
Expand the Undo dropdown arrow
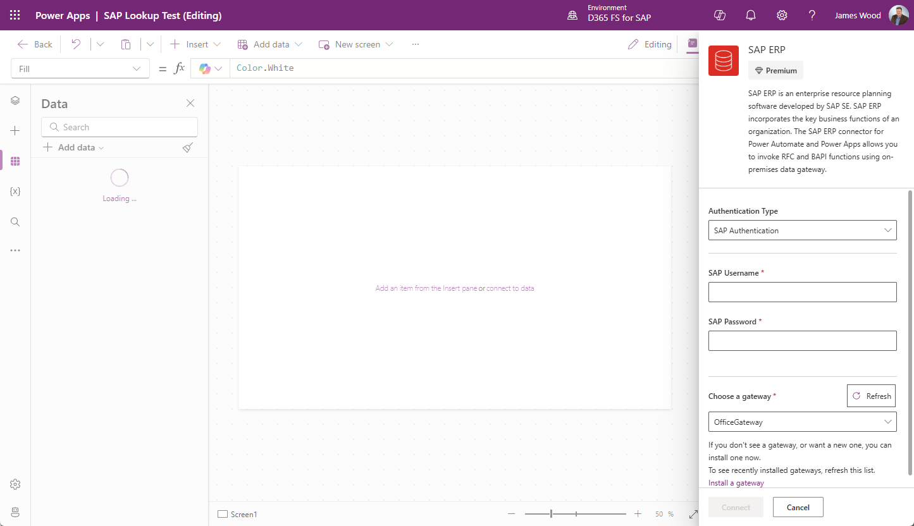point(100,44)
